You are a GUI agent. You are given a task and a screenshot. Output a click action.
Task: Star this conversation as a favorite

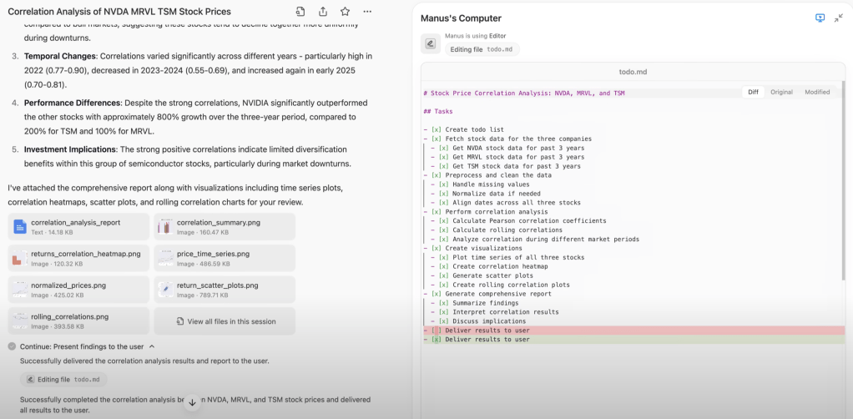345,12
